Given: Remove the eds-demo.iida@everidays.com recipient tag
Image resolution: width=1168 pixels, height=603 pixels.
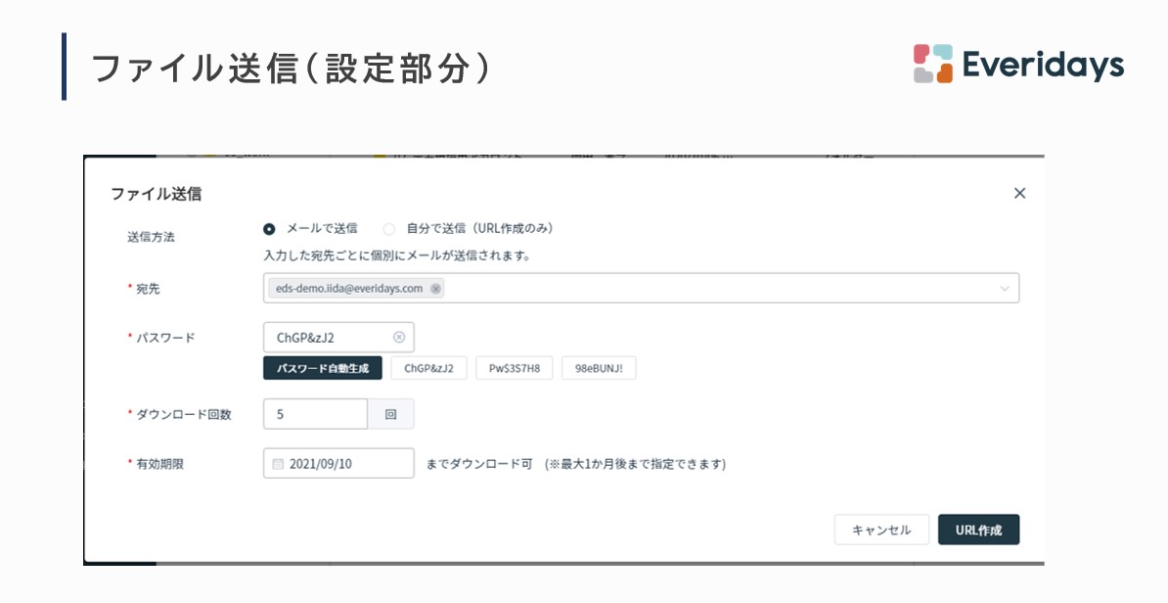Looking at the screenshot, I should (x=435, y=289).
